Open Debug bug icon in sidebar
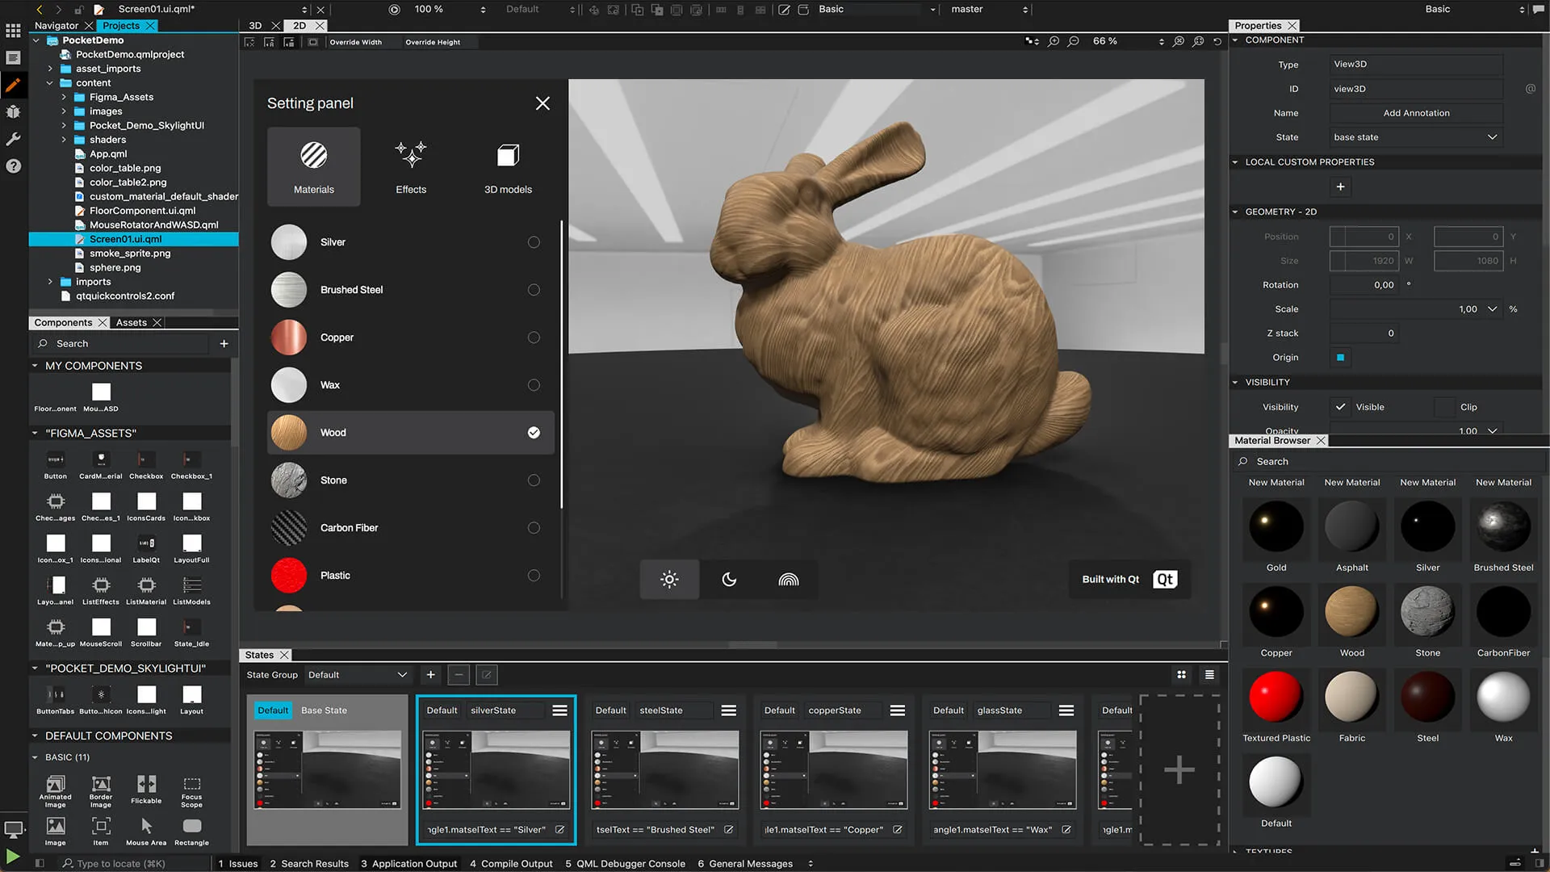 click(x=13, y=112)
